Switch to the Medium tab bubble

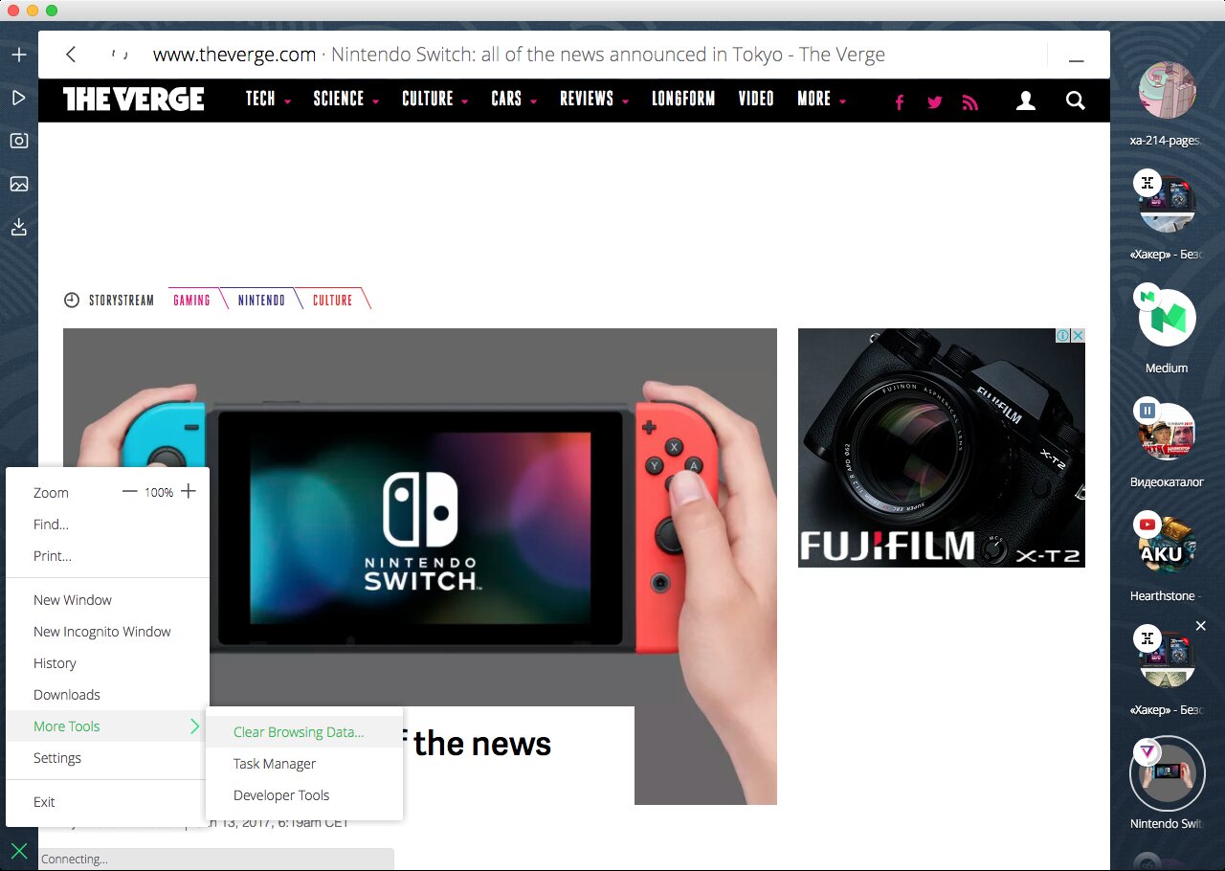tap(1167, 318)
